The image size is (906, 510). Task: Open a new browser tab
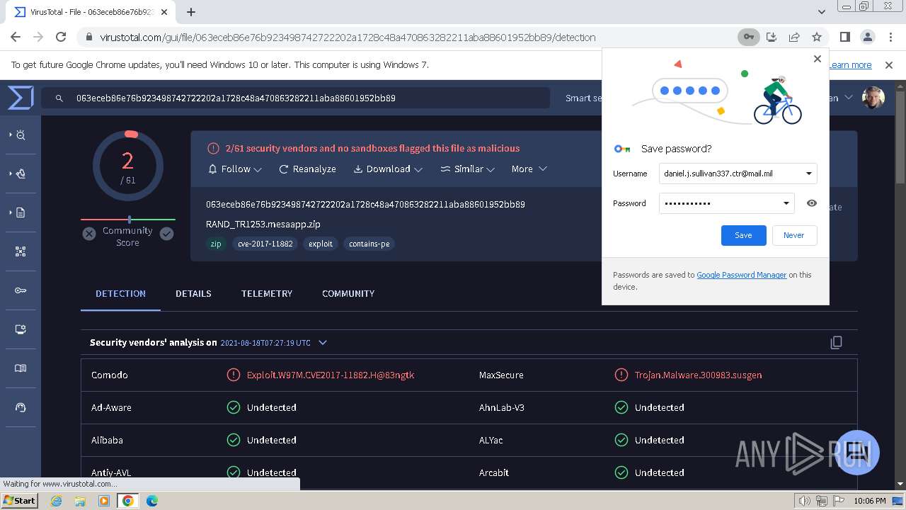191,11
